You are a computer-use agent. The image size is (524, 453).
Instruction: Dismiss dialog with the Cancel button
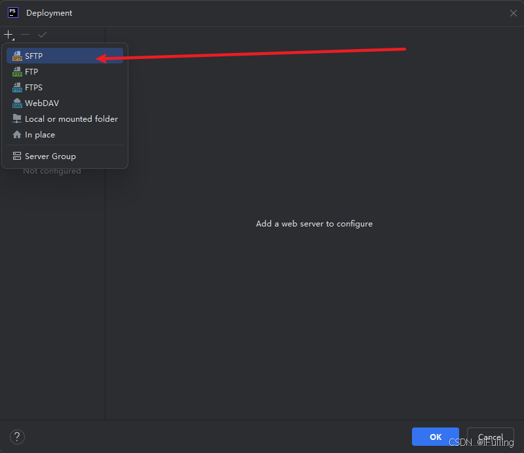coord(490,437)
